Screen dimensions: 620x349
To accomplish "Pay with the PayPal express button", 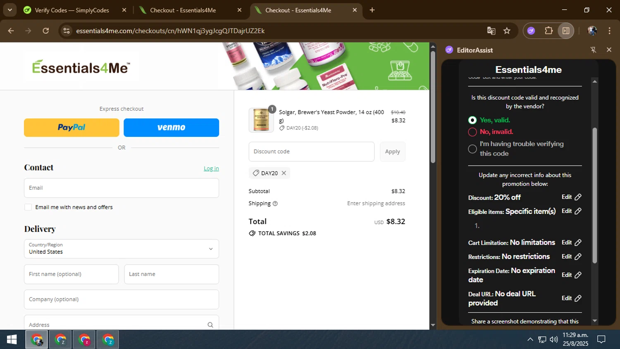I will [x=72, y=128].
